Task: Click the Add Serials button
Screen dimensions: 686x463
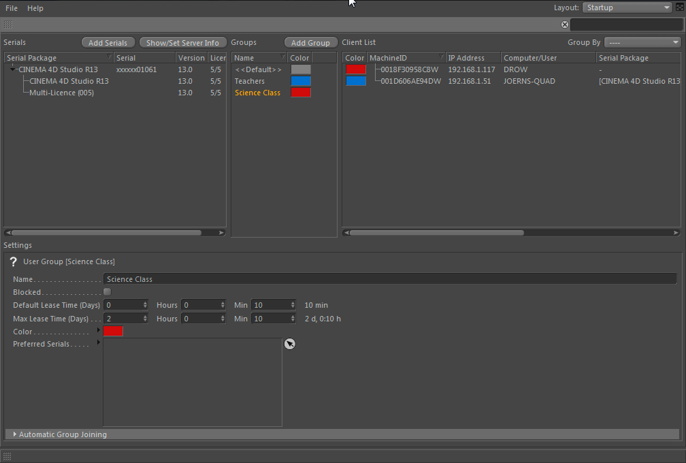Action: point(108,42)
